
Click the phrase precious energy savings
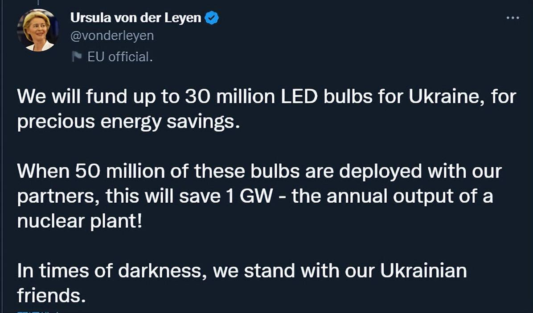[x=128, y=122]
